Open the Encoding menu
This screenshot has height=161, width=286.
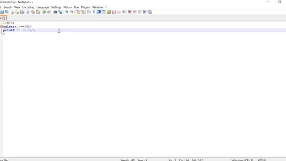28,7
